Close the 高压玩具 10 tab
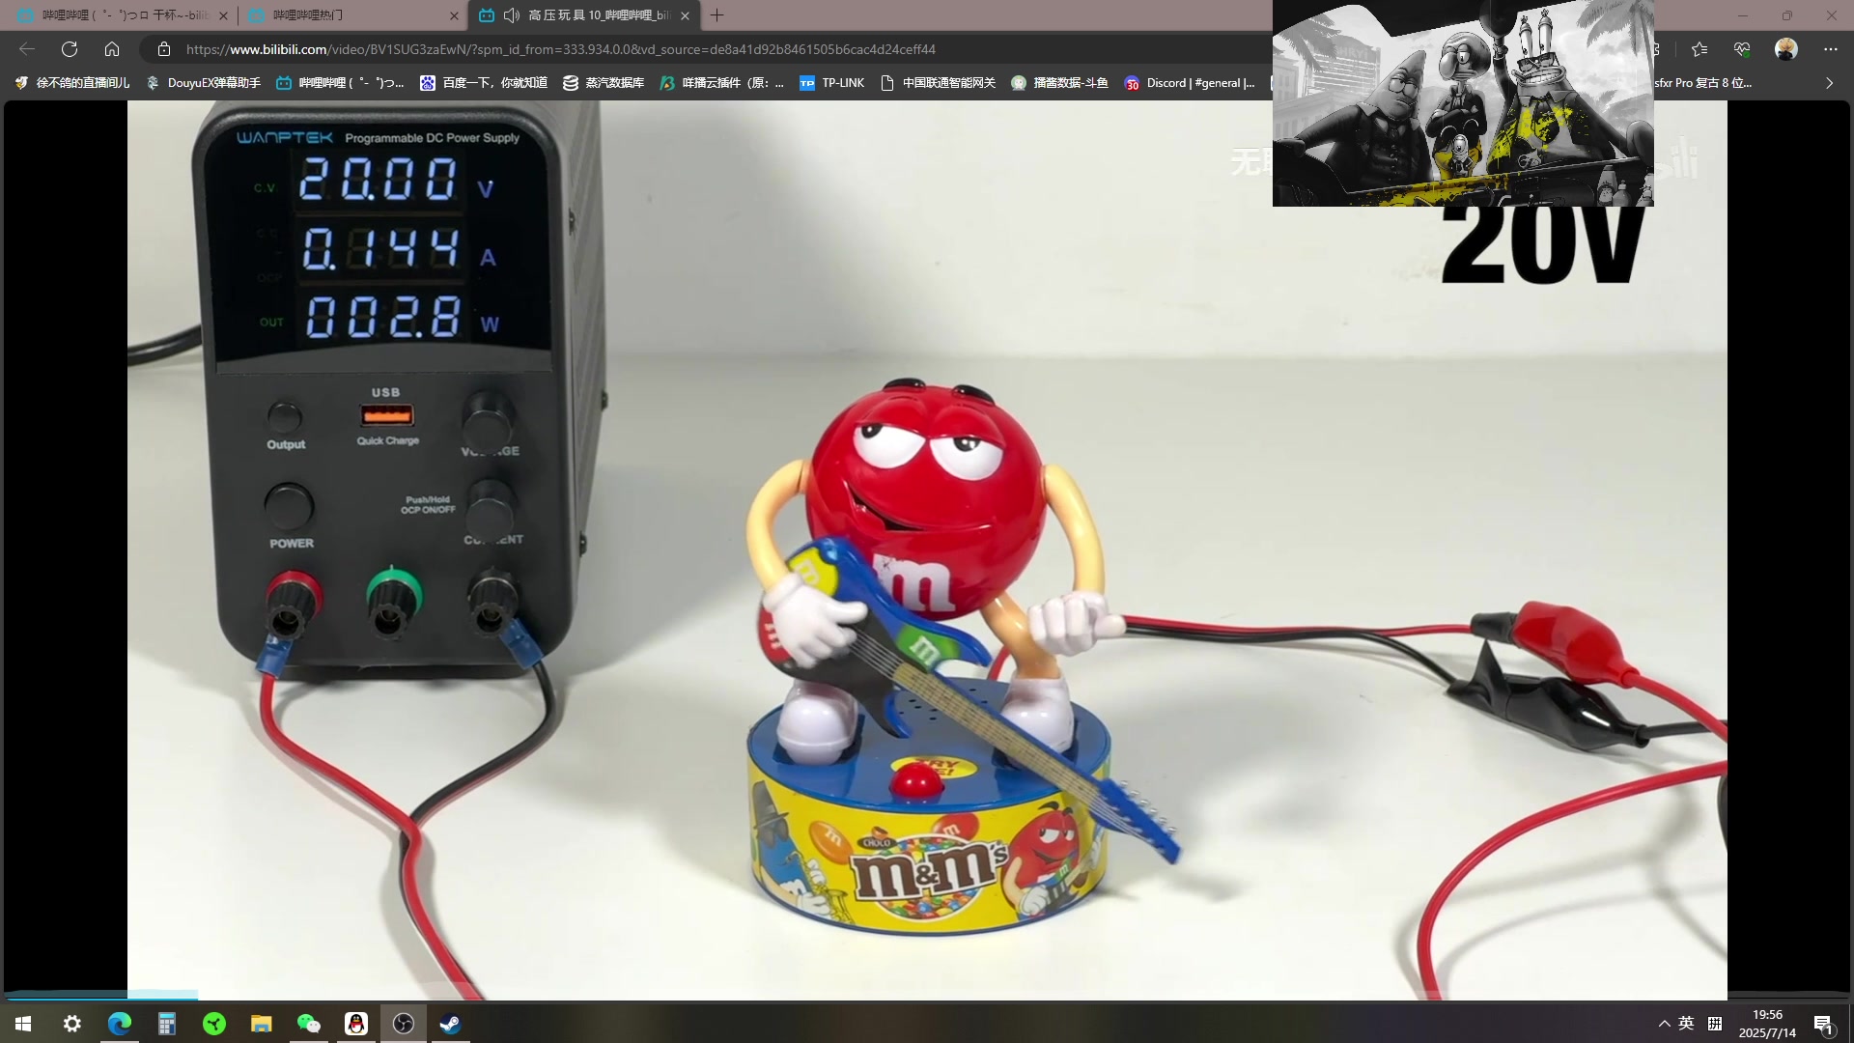The height and width of the screenshot is (1043, 1854). 685,15
